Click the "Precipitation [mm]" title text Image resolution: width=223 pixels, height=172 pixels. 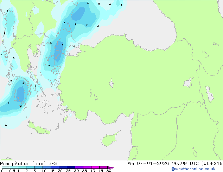(23, 164)
